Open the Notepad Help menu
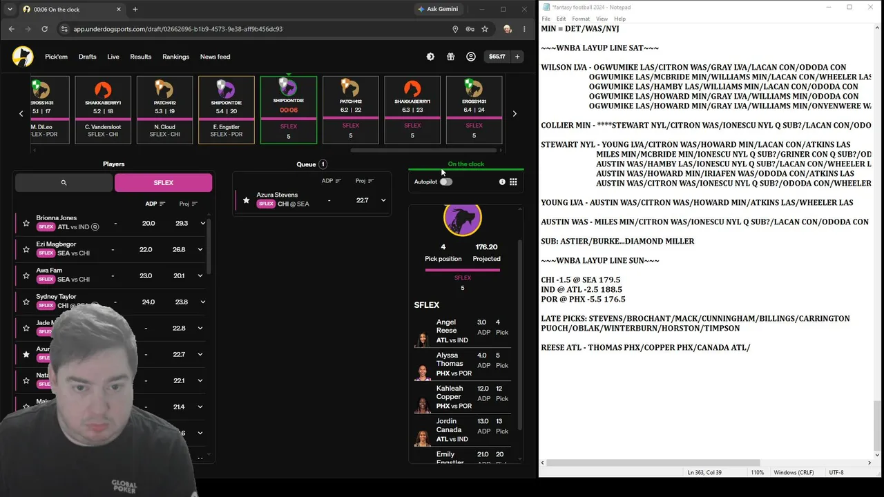Image resolution: width=884 pixels, height=497 pixels. click(620, 19)
